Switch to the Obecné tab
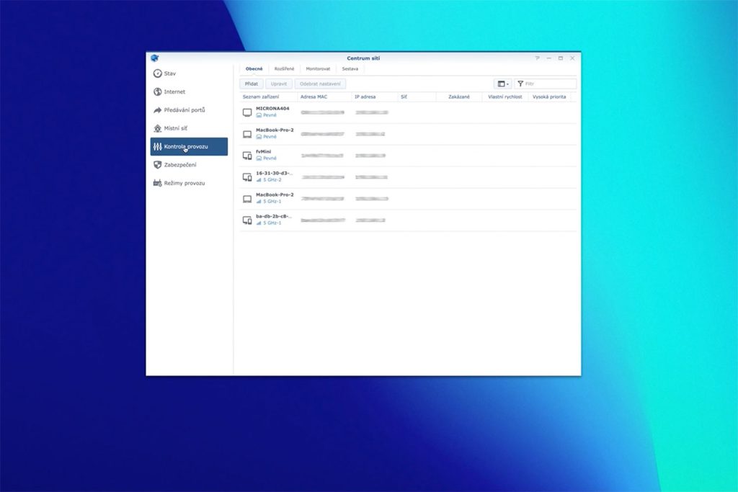The image size is (738, 492). click(254, 69)
